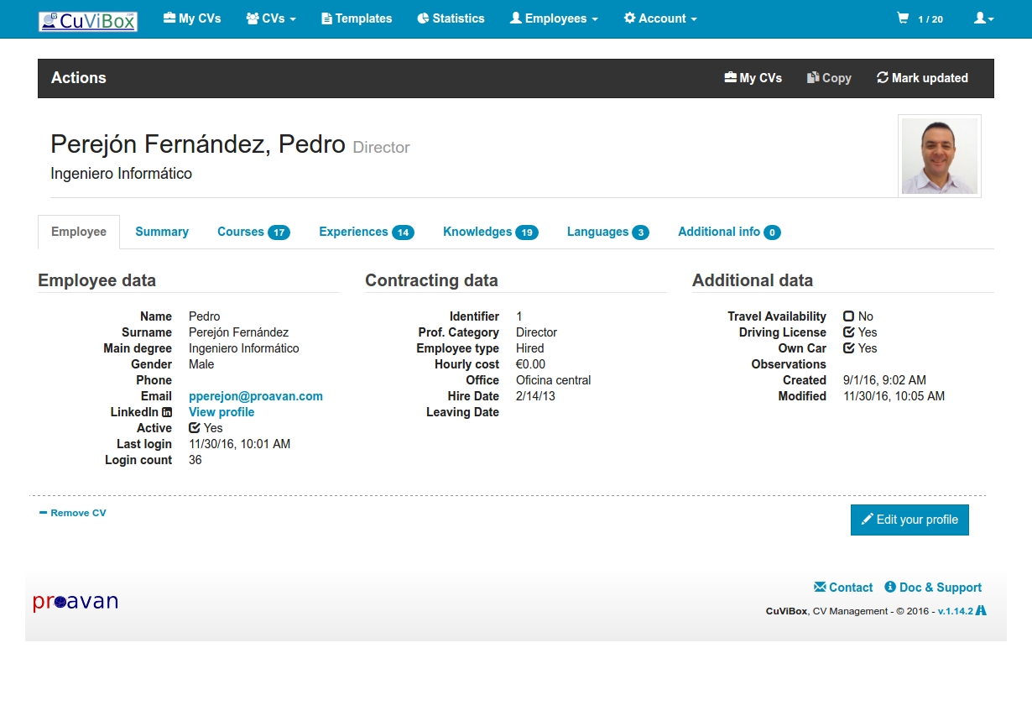Click the Driving License checkbox
This screenshot has height=721, width=1032.
click(x=849, y=332)
